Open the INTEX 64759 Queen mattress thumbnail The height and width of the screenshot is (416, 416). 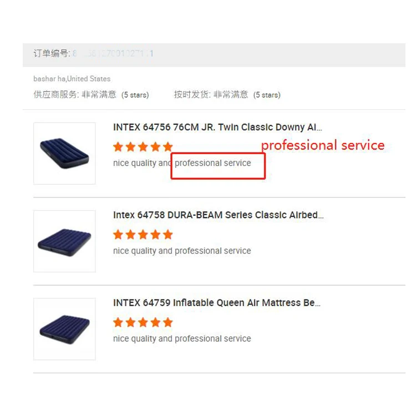coord(64,329)
